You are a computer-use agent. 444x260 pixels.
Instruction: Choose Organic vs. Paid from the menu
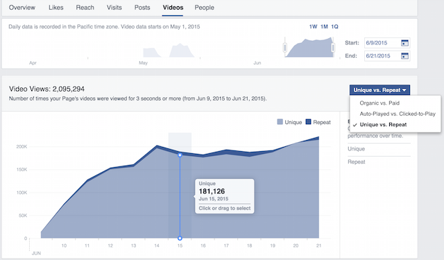pyautogui.click(x=379, y=103)
